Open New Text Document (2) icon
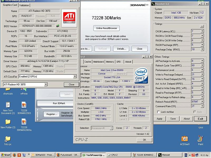The height and width of the screenshot is (158, 211). (8, 108)
